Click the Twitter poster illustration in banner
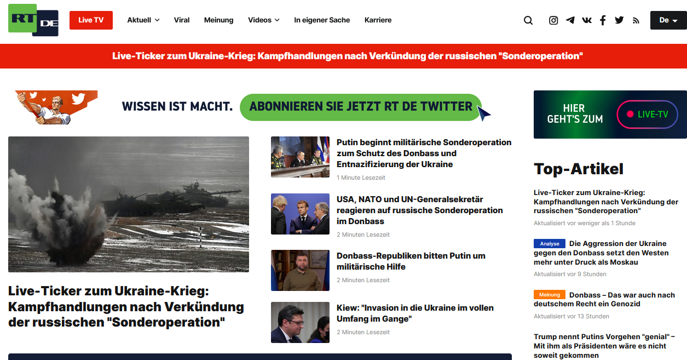Screen dimensions: 687x360 pyautogui.click(x=56, y=108)
